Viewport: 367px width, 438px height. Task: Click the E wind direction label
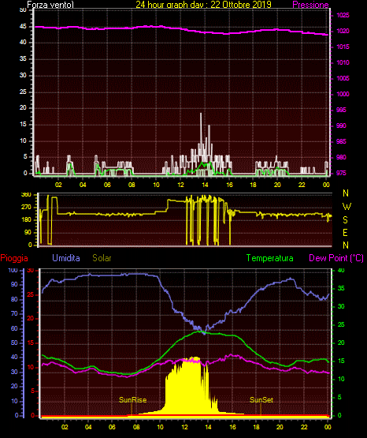click(345, 232)
